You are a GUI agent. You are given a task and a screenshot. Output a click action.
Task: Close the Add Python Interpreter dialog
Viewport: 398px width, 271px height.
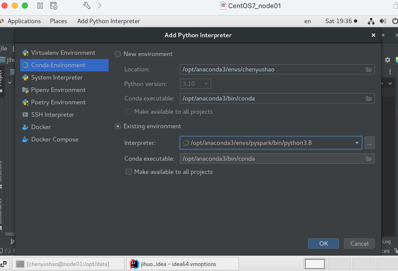(373, 35)
